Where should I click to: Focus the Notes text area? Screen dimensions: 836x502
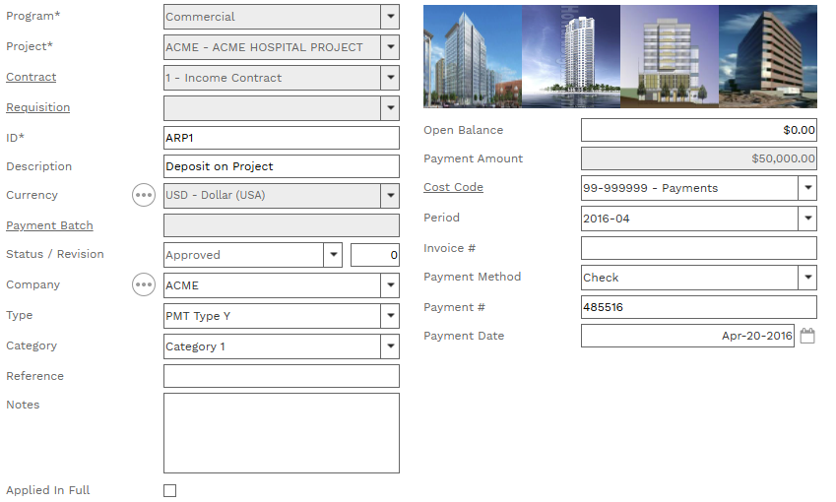click(x=281, y=433)
